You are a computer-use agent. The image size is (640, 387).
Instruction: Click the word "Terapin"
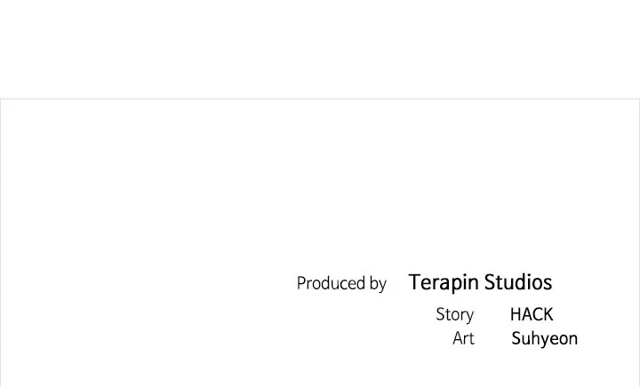tap(444, 283)
